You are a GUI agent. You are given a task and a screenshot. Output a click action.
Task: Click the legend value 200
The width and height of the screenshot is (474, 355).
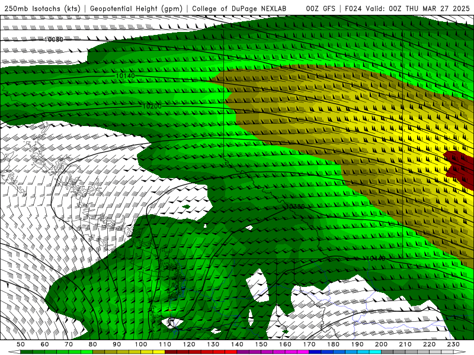(x=381, y=344)
